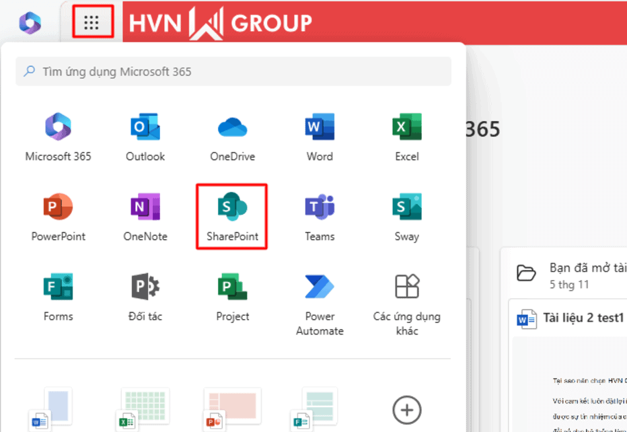
Task: Create a new Excel workbook
Action: 143,409
